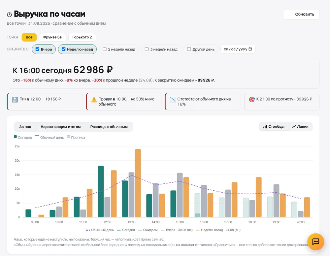This screenshot has height=256, width=330.
Task: Enable the 2 недели назад checkbox
Action: pos(104,49)
